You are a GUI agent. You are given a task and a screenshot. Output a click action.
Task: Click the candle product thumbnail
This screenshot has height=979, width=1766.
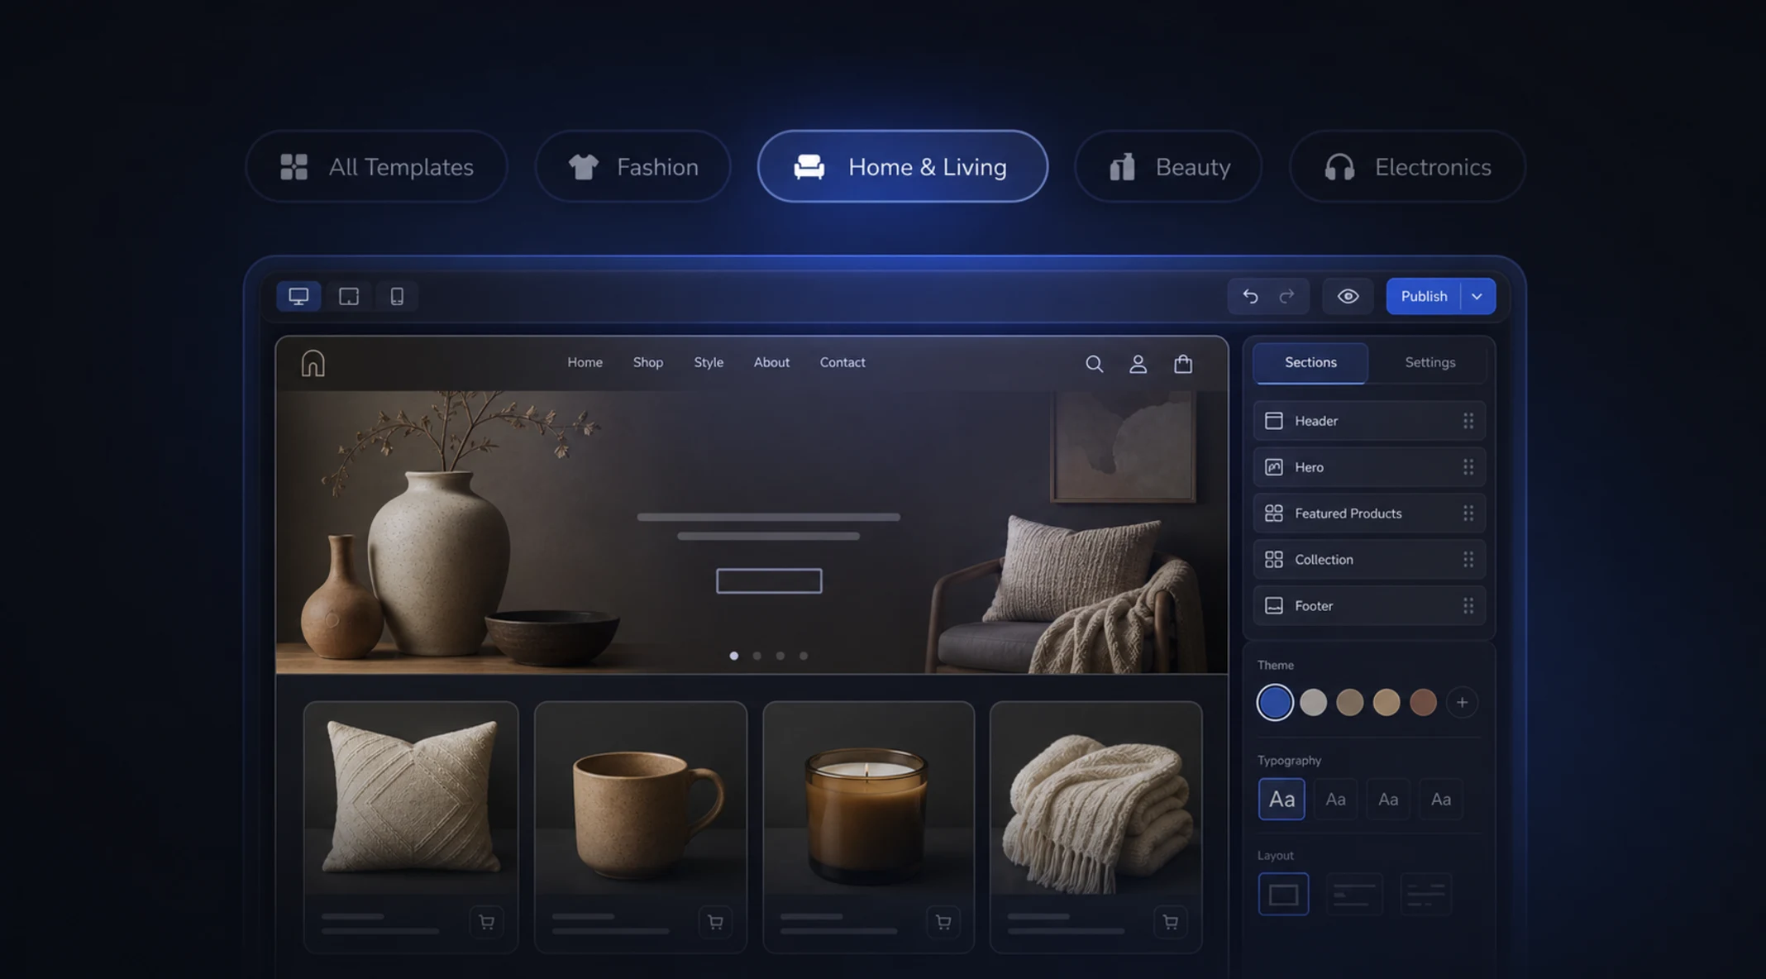point(867,800)
